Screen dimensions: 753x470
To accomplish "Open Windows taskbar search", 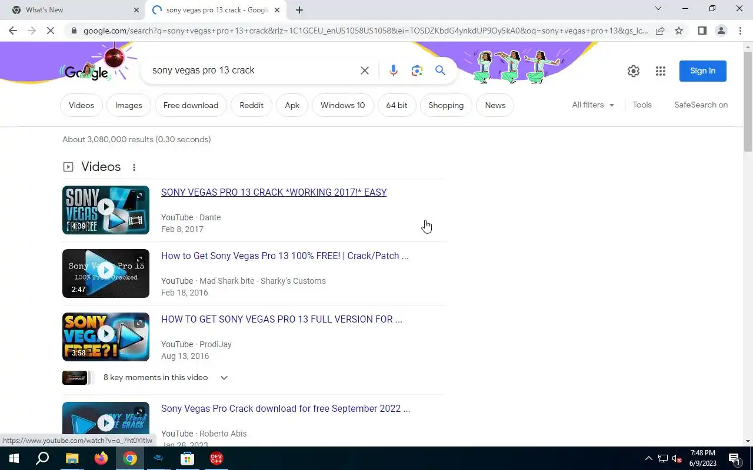I will tap(42, 458).
